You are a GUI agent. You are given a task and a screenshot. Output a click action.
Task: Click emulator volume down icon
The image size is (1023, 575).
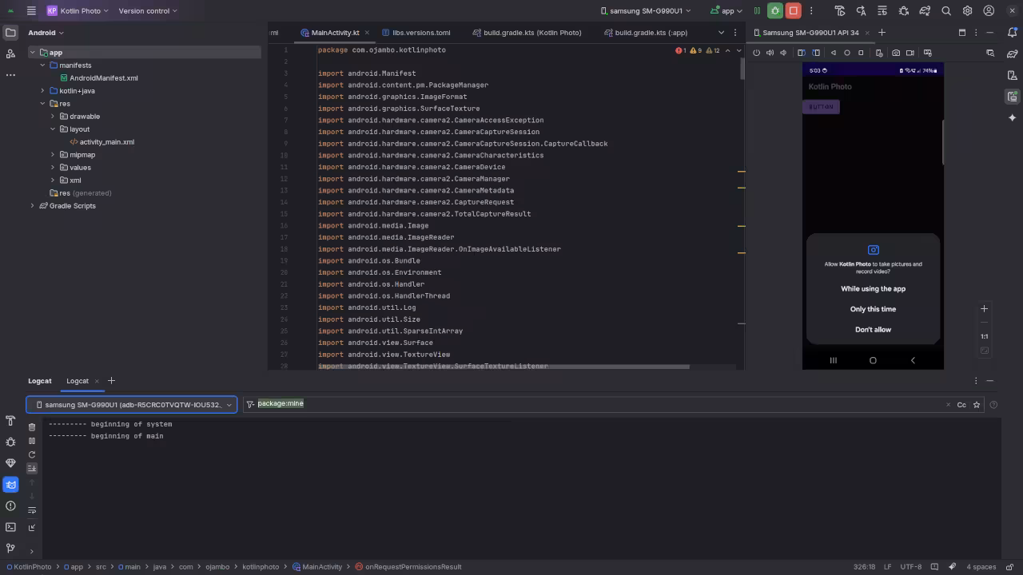[x=783, y=53]
